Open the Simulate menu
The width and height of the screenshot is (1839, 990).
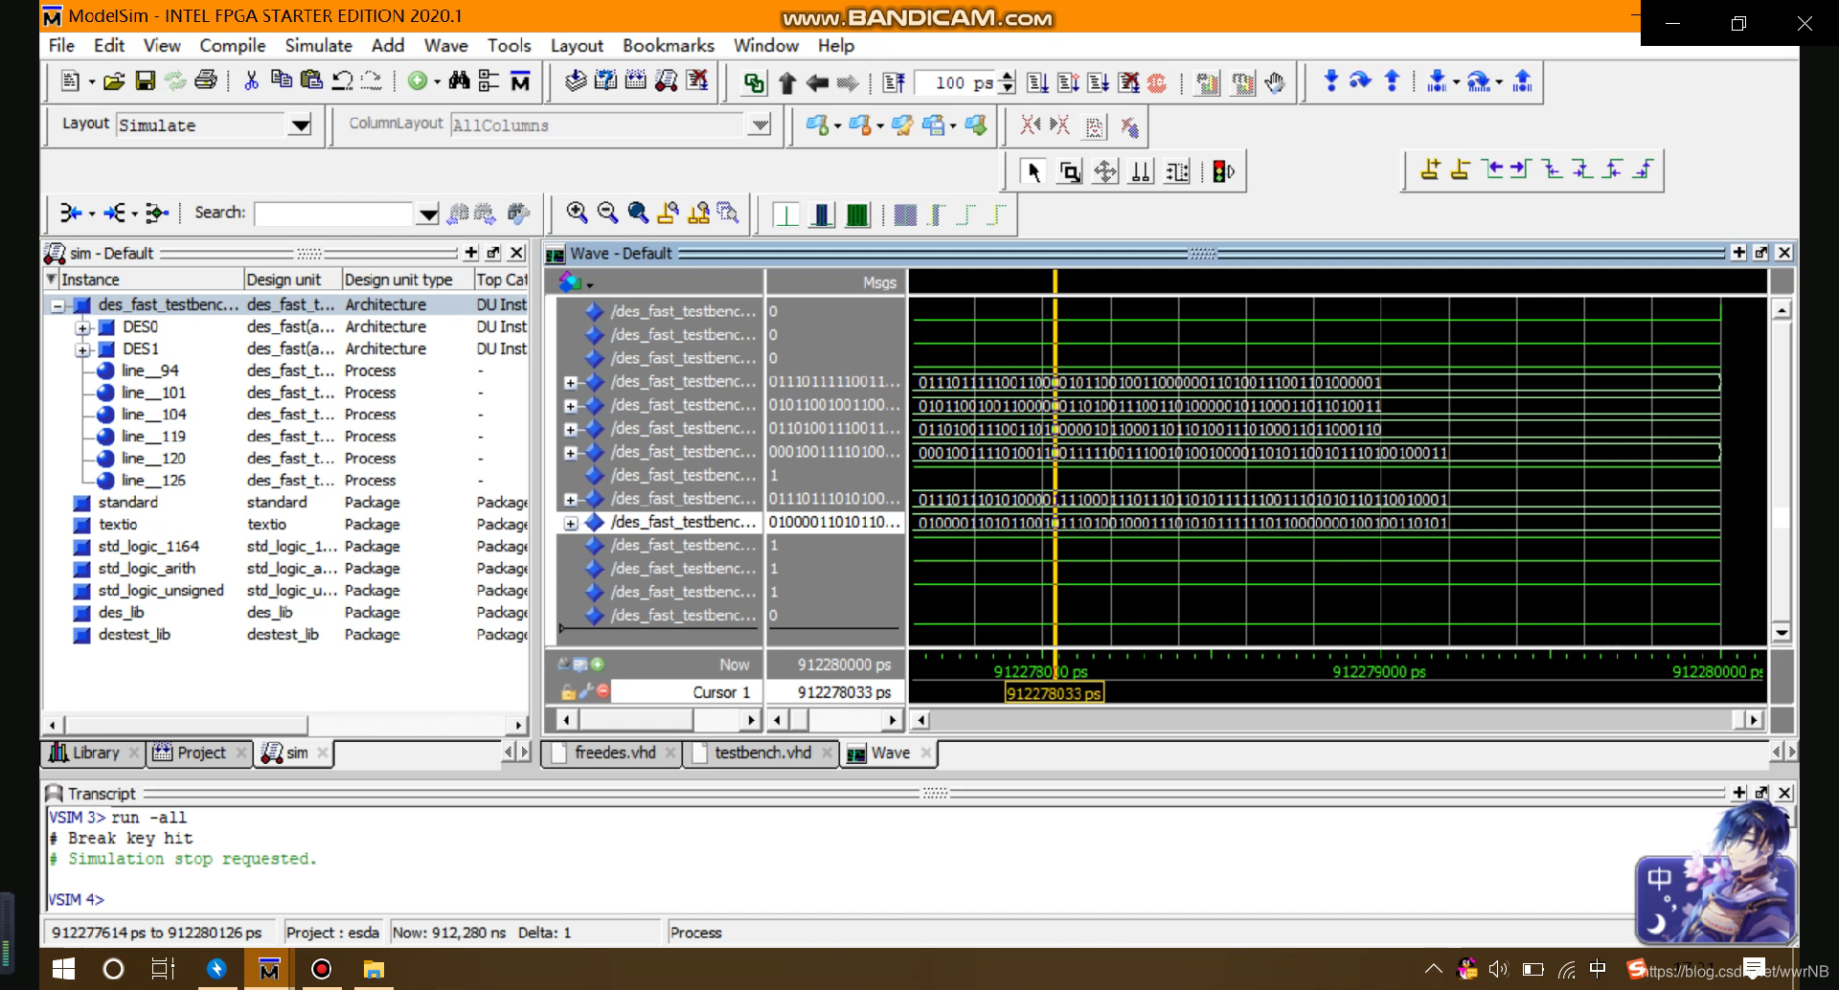click(x=318, y=45)
